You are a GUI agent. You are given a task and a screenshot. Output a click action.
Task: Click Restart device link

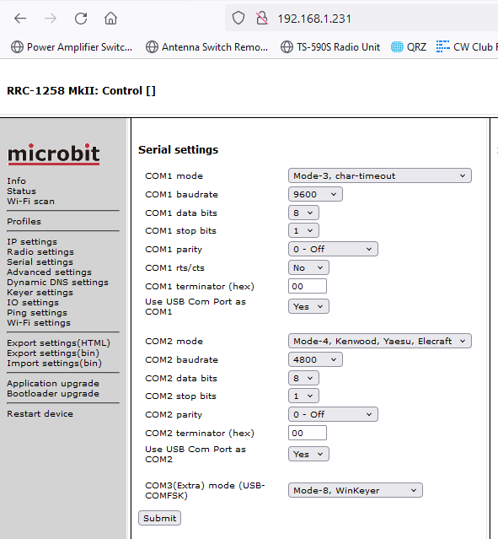coord(40,413)
